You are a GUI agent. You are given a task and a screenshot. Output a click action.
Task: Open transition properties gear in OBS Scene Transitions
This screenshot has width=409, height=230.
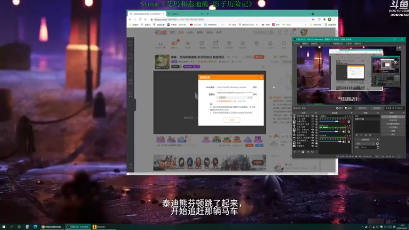(x=377, y=144)
